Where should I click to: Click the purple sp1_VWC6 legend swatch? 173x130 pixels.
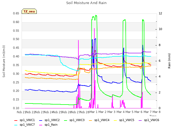pyautogui.click(x=140, y=121)
